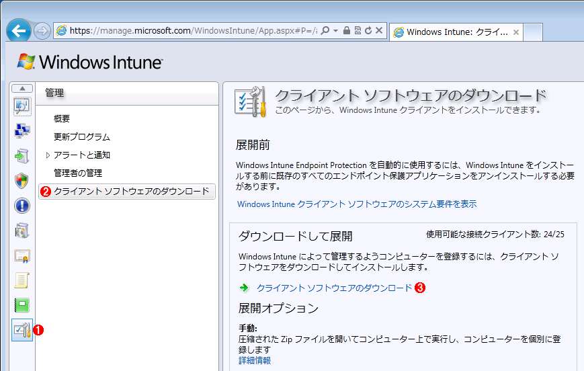Open the address bar search dropdown arrow

coord(335,30)
